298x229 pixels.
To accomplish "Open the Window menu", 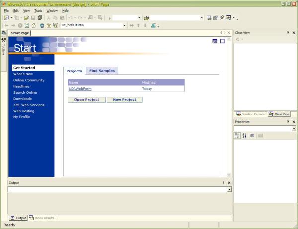I will [52, 11].
